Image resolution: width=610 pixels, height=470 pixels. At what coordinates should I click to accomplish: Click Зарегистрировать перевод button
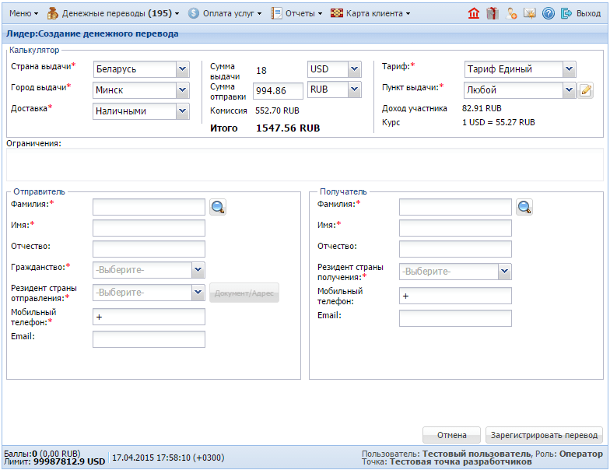pyautogui.click(x=544, y=435)
